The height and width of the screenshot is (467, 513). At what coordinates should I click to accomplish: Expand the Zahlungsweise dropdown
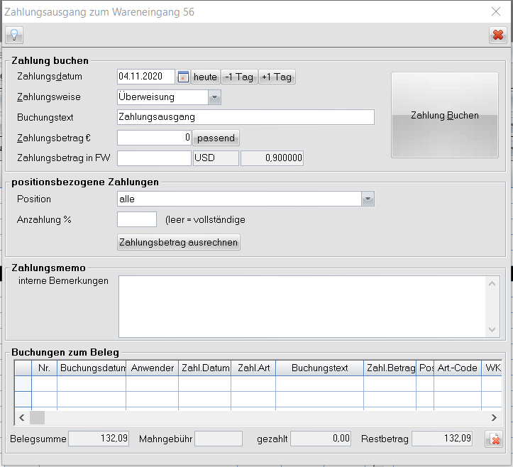214,97
